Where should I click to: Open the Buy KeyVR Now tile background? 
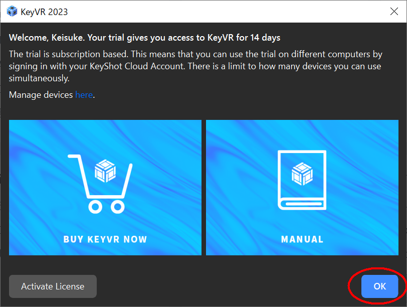tap(105, 188)
